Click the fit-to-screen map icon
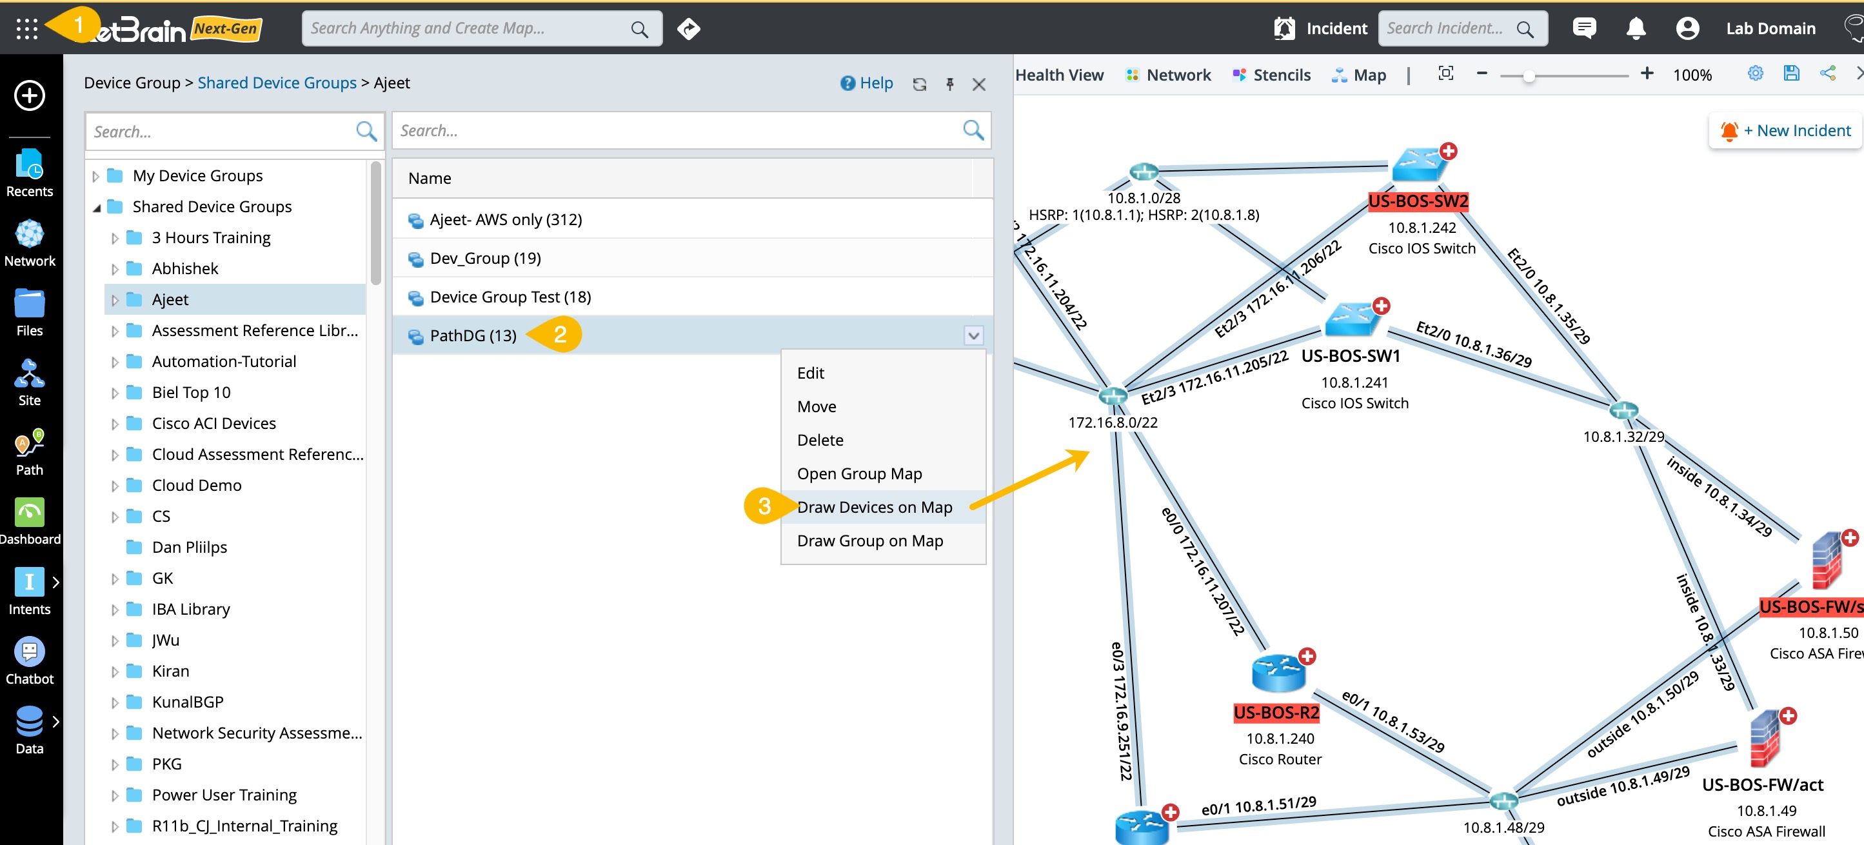 click(x=1445, y=73)
